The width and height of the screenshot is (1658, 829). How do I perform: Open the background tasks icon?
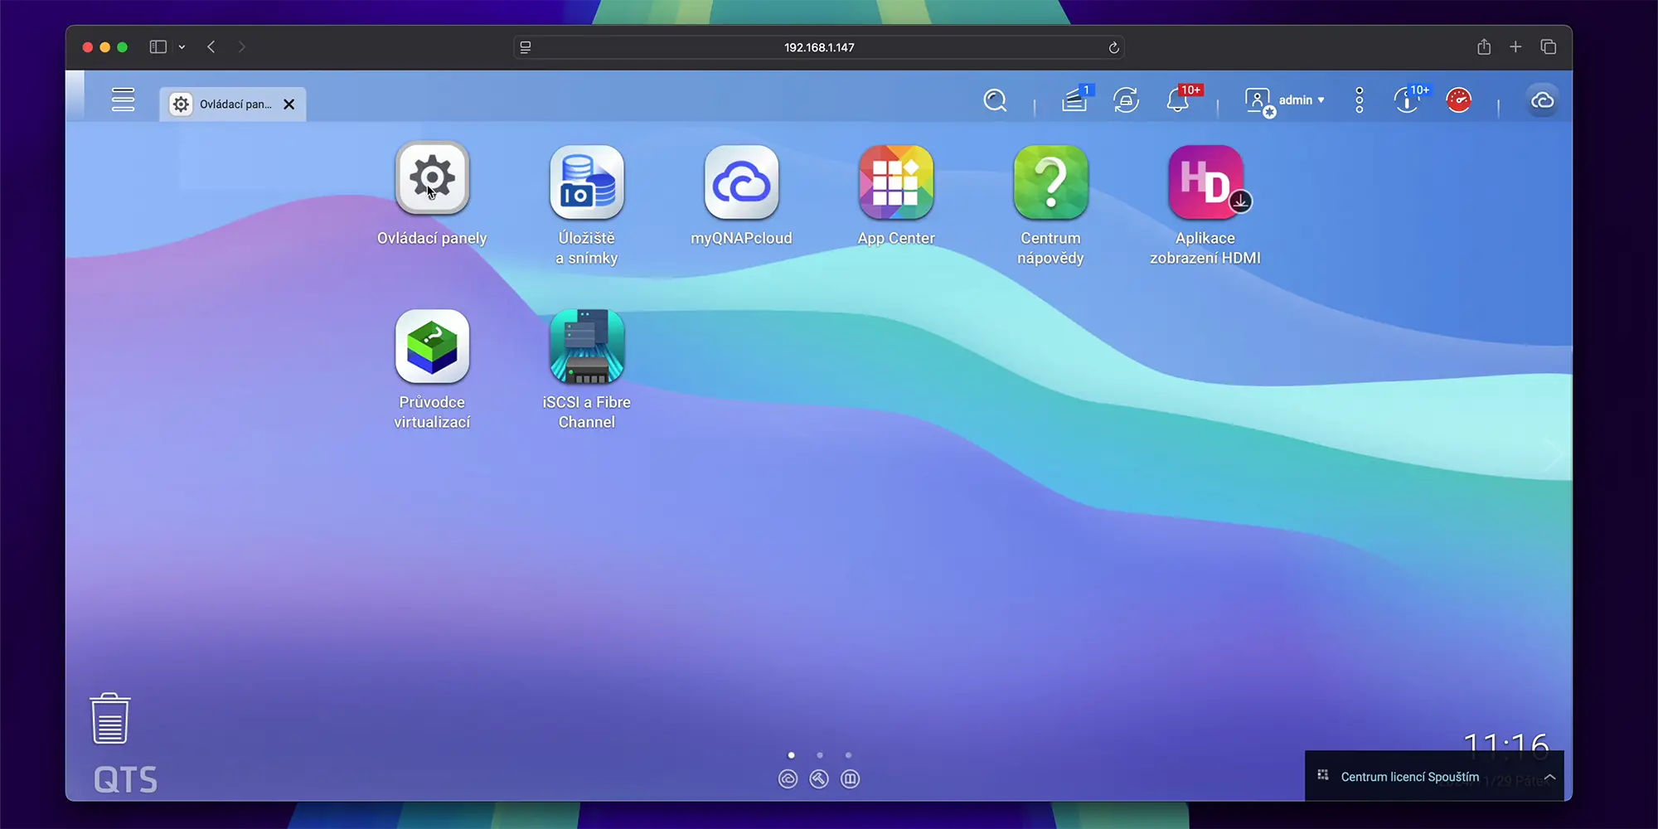click(1074, 100)
